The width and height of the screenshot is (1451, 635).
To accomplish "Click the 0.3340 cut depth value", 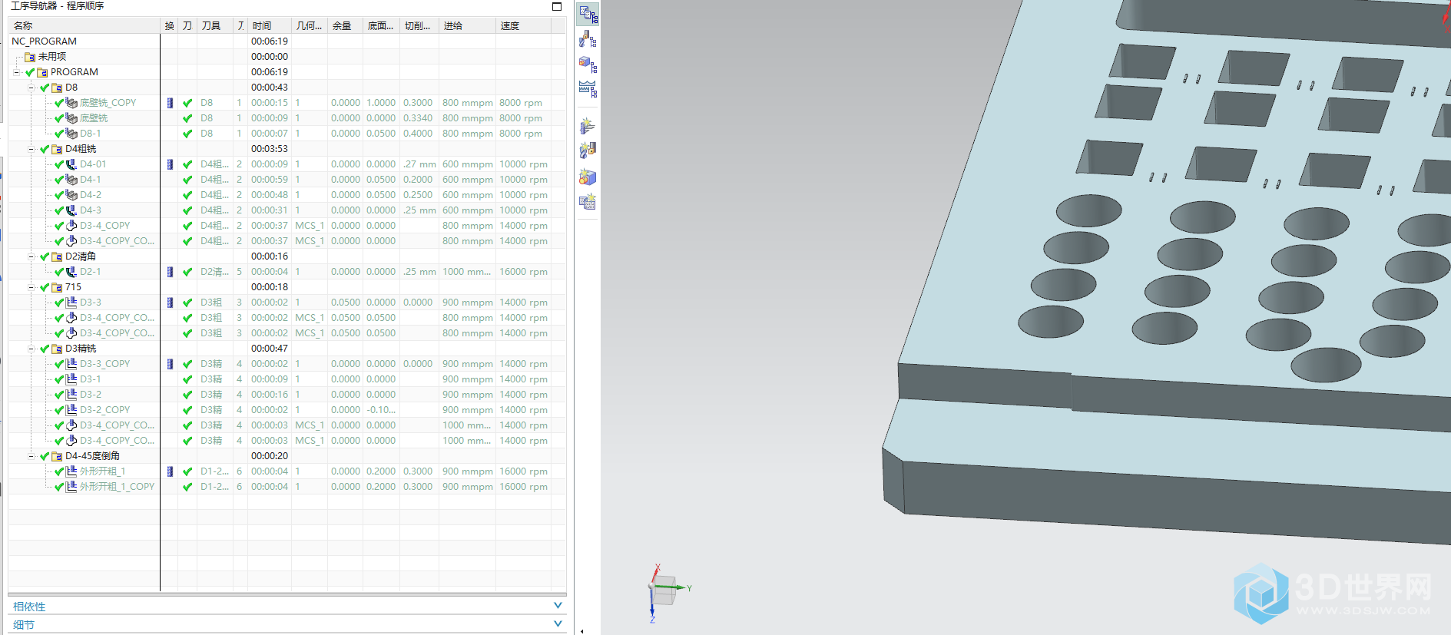I will pyautogui.click(x=418, y=118).
